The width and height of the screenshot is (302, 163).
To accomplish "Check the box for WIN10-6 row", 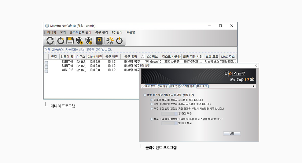I will click(46, 71).
